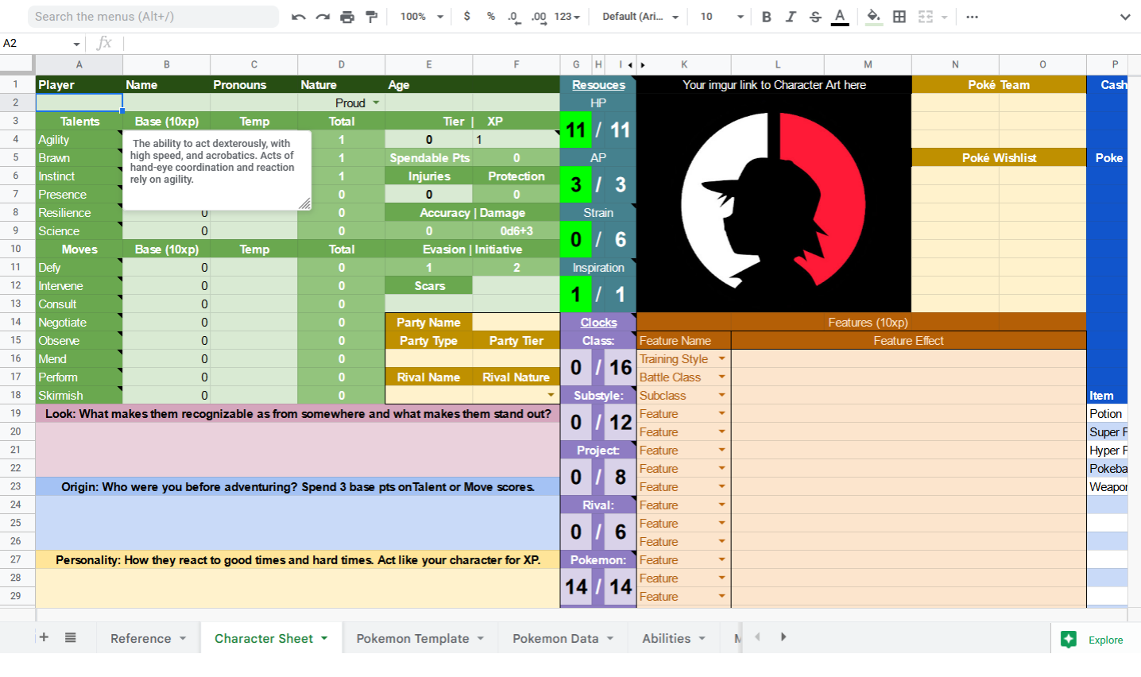Choose a cell fill color
Image resolution: width=1141 pixels, height=677 pixels.
coord(874,17)
